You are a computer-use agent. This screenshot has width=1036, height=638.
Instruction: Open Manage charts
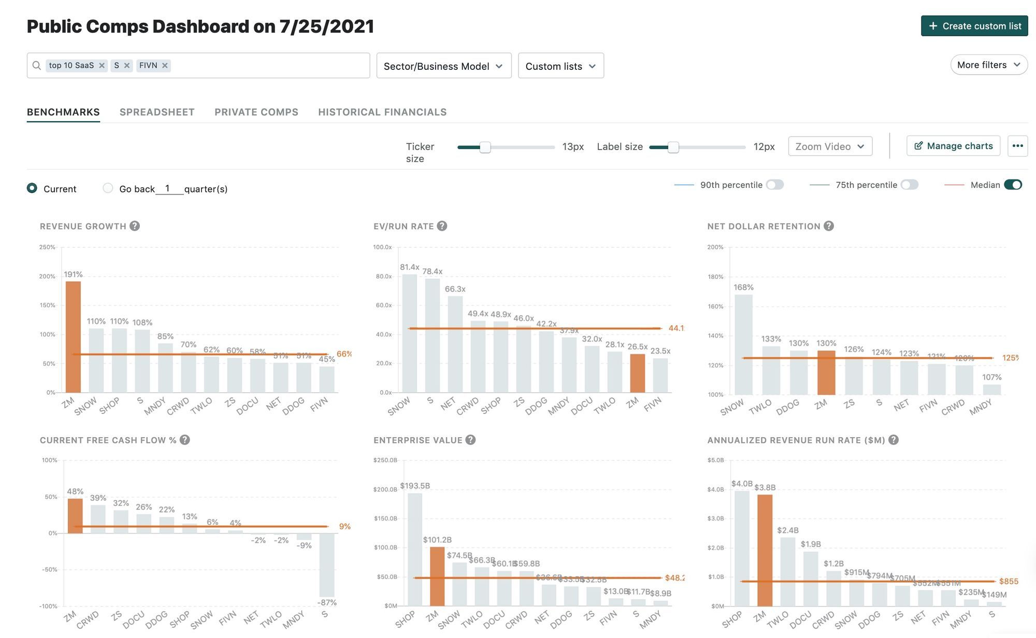pyautogui.click(x=953, y=146)
